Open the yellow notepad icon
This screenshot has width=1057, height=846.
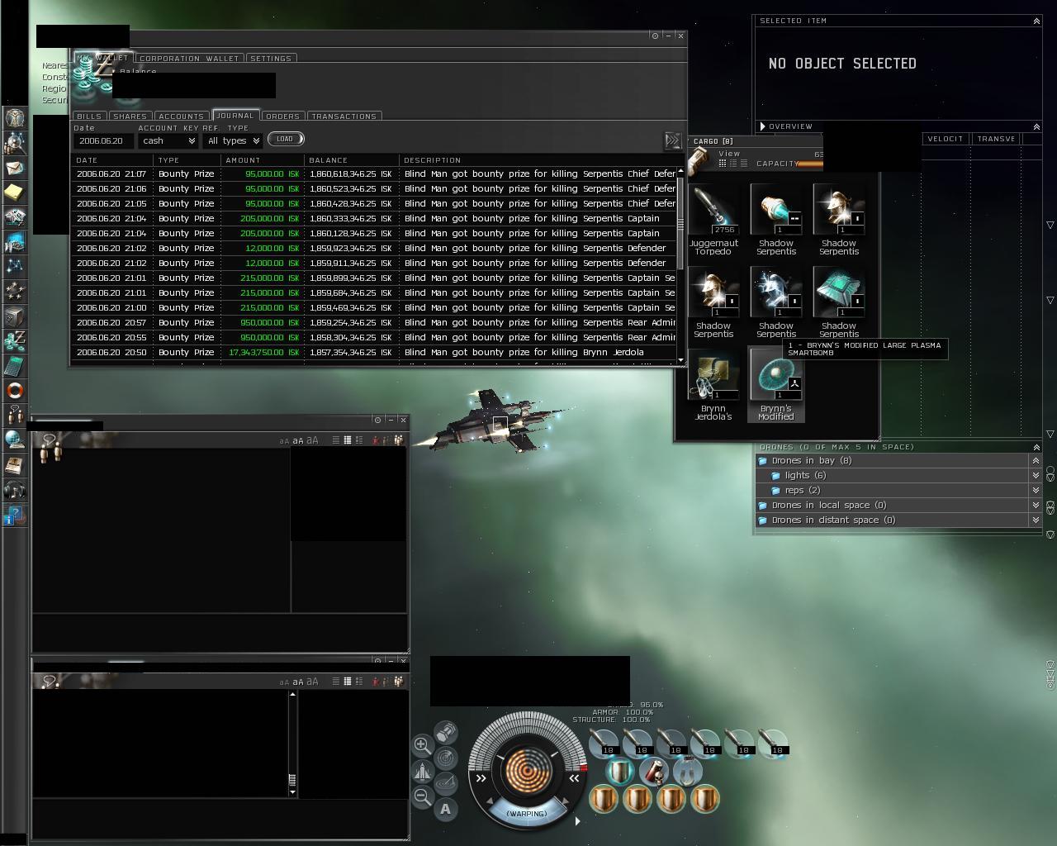[x=15, y=192]
